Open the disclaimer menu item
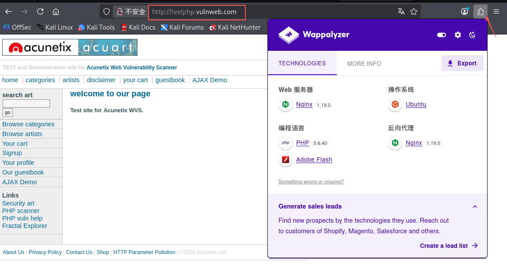The height and width of the screenshot is (266, 507). coord(101,80)
